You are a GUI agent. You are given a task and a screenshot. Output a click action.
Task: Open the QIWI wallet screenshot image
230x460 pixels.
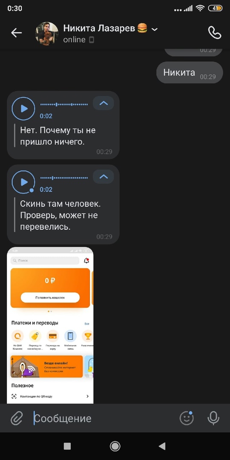click(x=50, y=325)
